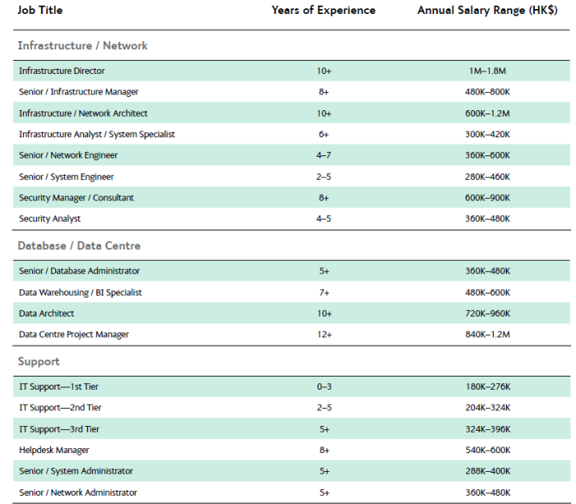Click the 'Helpdesk Manager' job title
This screenshot has width=576, height=504.
coord(54,451)
